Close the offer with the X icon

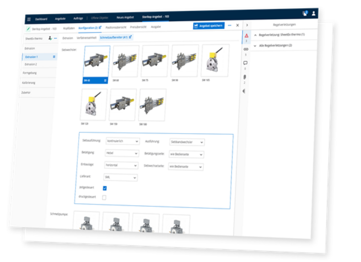click(x=238, y=25)
